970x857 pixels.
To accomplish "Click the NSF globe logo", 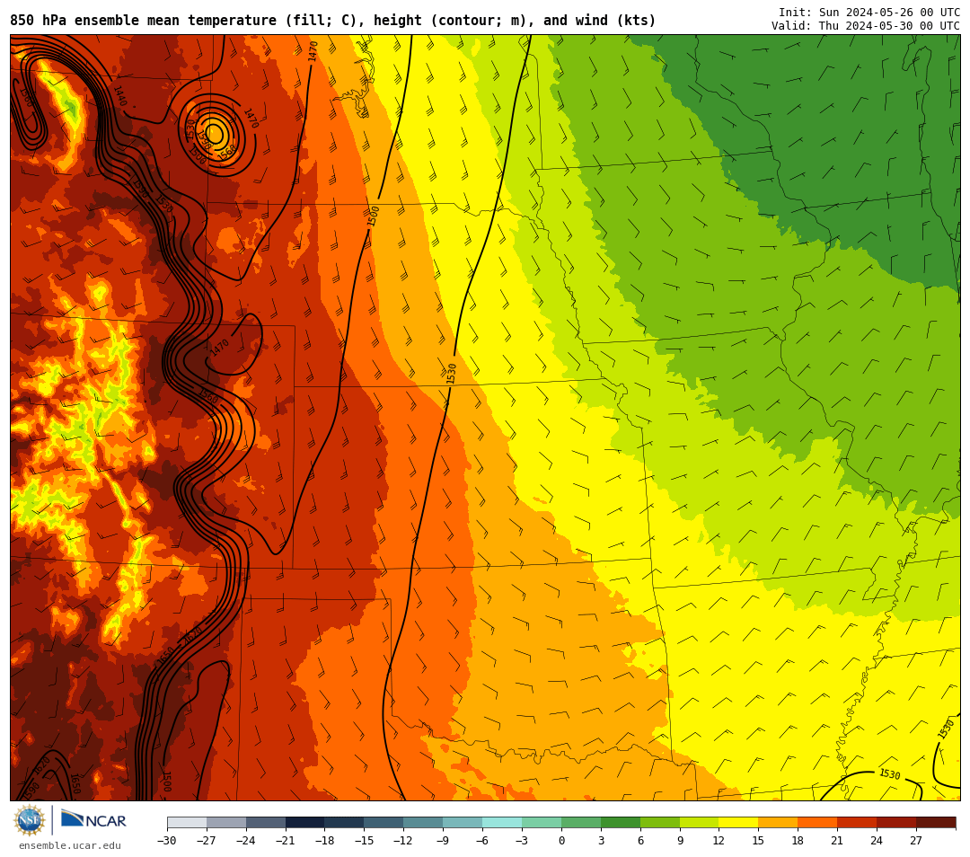I will tap(30, 820).
